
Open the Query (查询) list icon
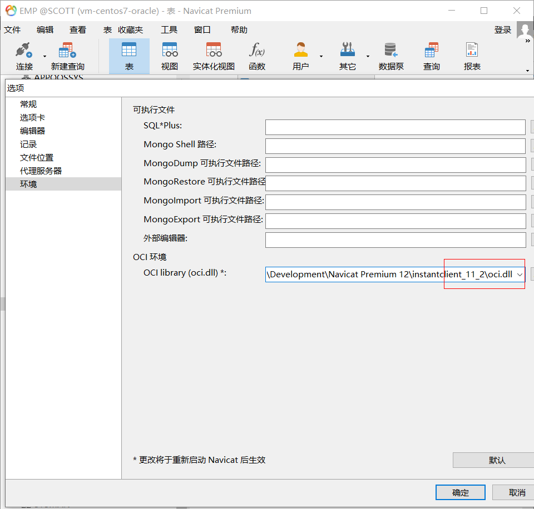click(x=432, y=51)
